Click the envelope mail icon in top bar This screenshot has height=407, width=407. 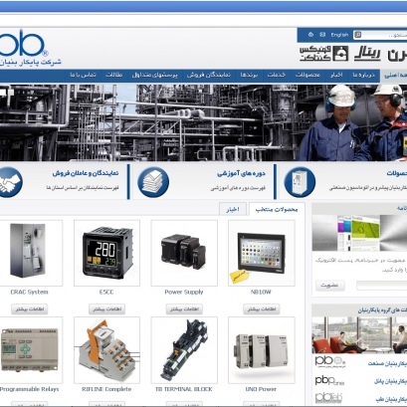(322, 35)
